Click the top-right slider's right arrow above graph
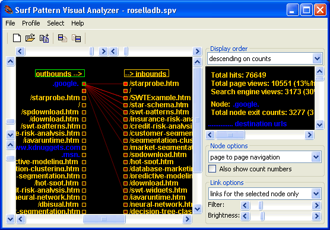This screenshot has width=330, height=230. (197, 51)
